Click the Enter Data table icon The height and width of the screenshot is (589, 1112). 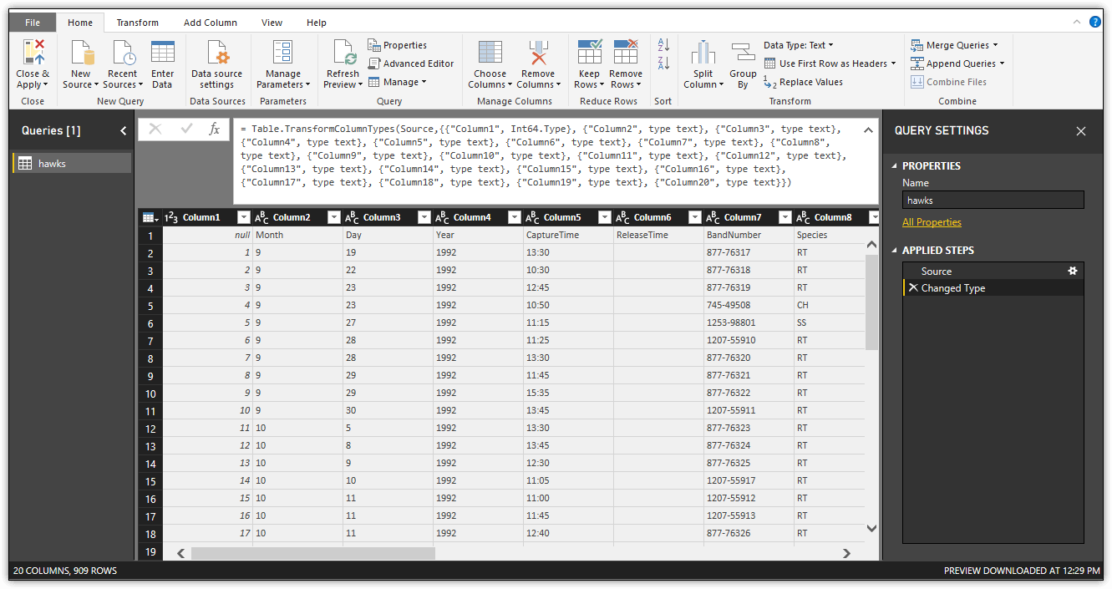pyautogui.click(x=163, y=52)
